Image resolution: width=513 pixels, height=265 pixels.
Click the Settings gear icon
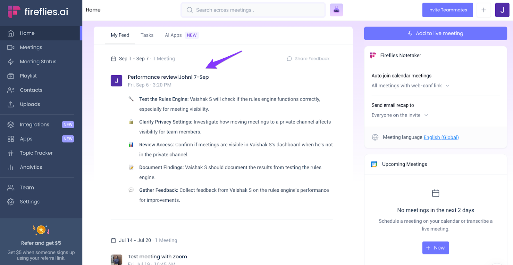pyautogui.click(x=11, y=202)
